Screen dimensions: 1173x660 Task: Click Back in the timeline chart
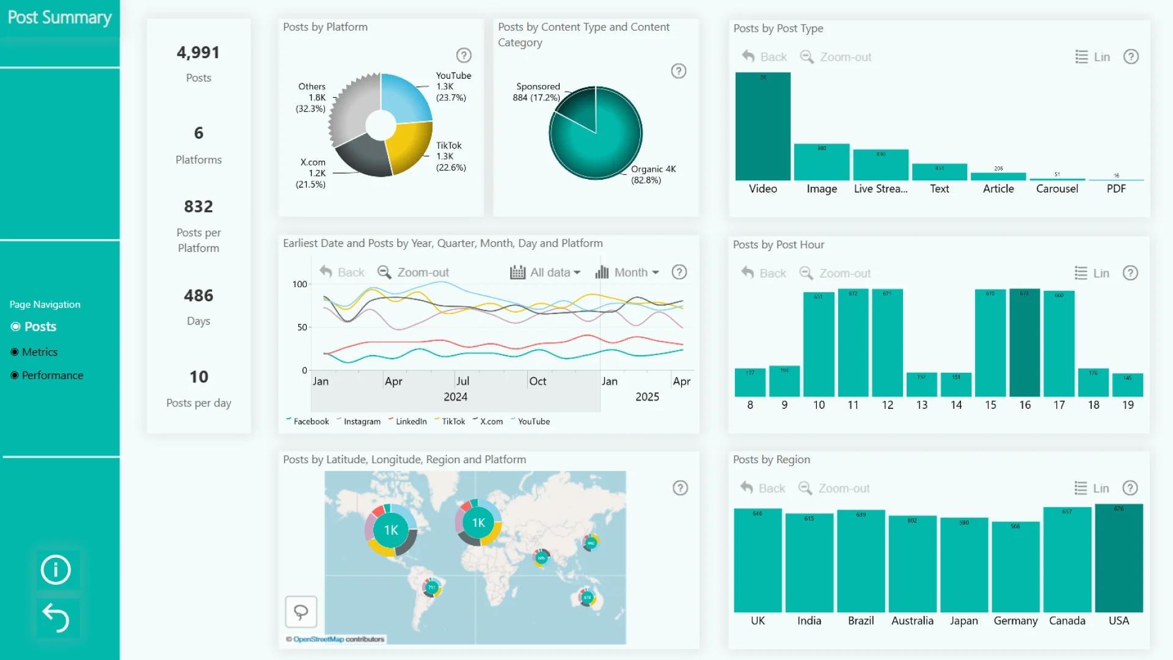click(x=342, y=272)
